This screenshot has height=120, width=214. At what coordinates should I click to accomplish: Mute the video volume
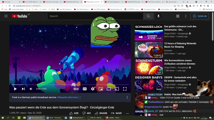tap(31, 89)
